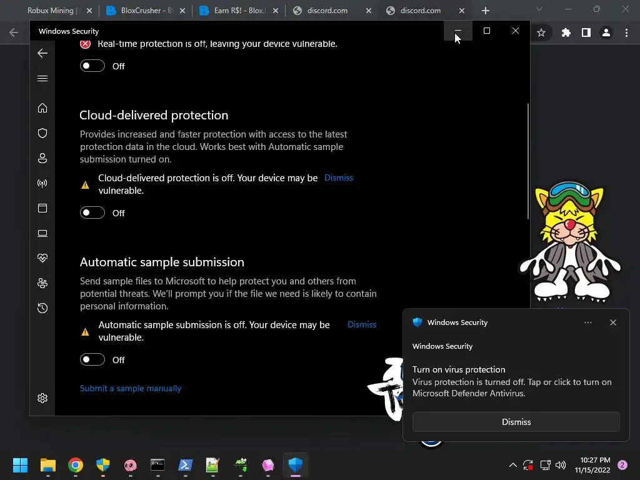The image size is (640, 480).
Task: Click the Windows Security vertical scrollbar
Action: tap(527, 161)
